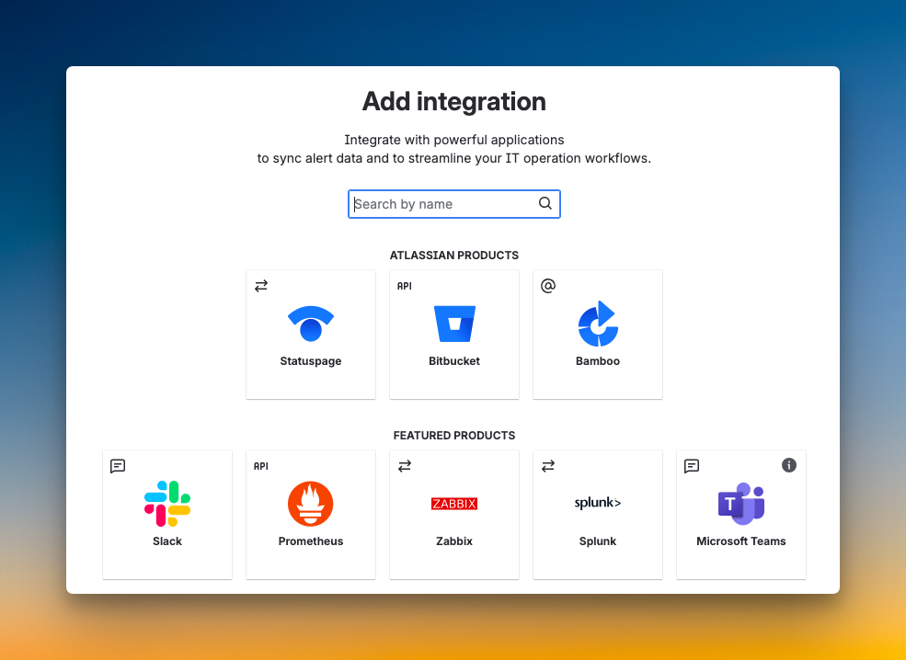Click the chat bubble badge on the Slack tile
The height and width of the screenshot is (660, 906).
(x=117, y=466)
